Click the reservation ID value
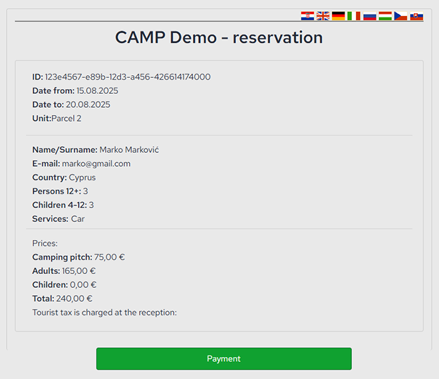439x379 pixels. [128, 77]
